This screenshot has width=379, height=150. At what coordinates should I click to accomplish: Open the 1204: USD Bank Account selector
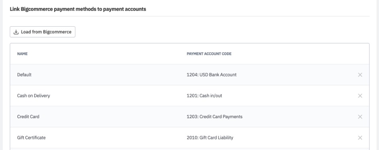point(211,75)
